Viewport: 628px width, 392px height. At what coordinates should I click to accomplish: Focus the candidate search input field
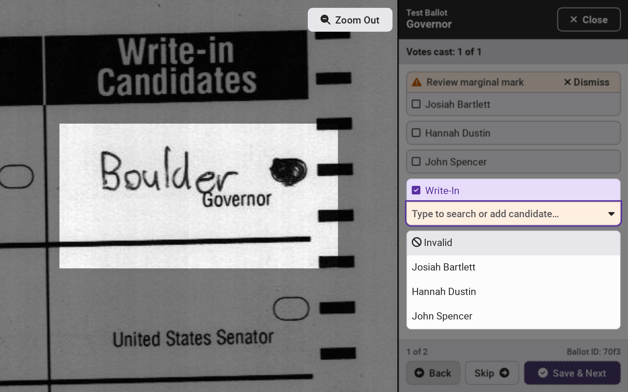[x=504, y=214]
